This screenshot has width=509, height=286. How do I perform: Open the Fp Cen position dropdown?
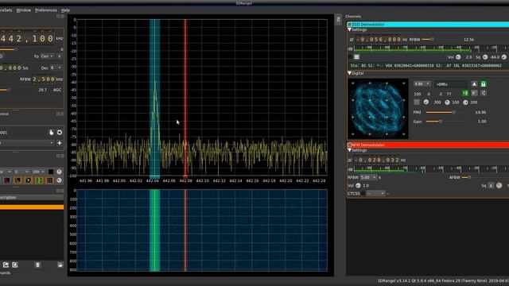[x=48, y=56]
